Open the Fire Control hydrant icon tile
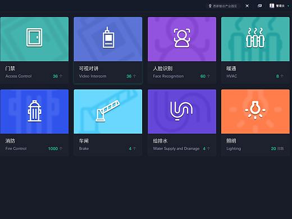 coord(34,111)
